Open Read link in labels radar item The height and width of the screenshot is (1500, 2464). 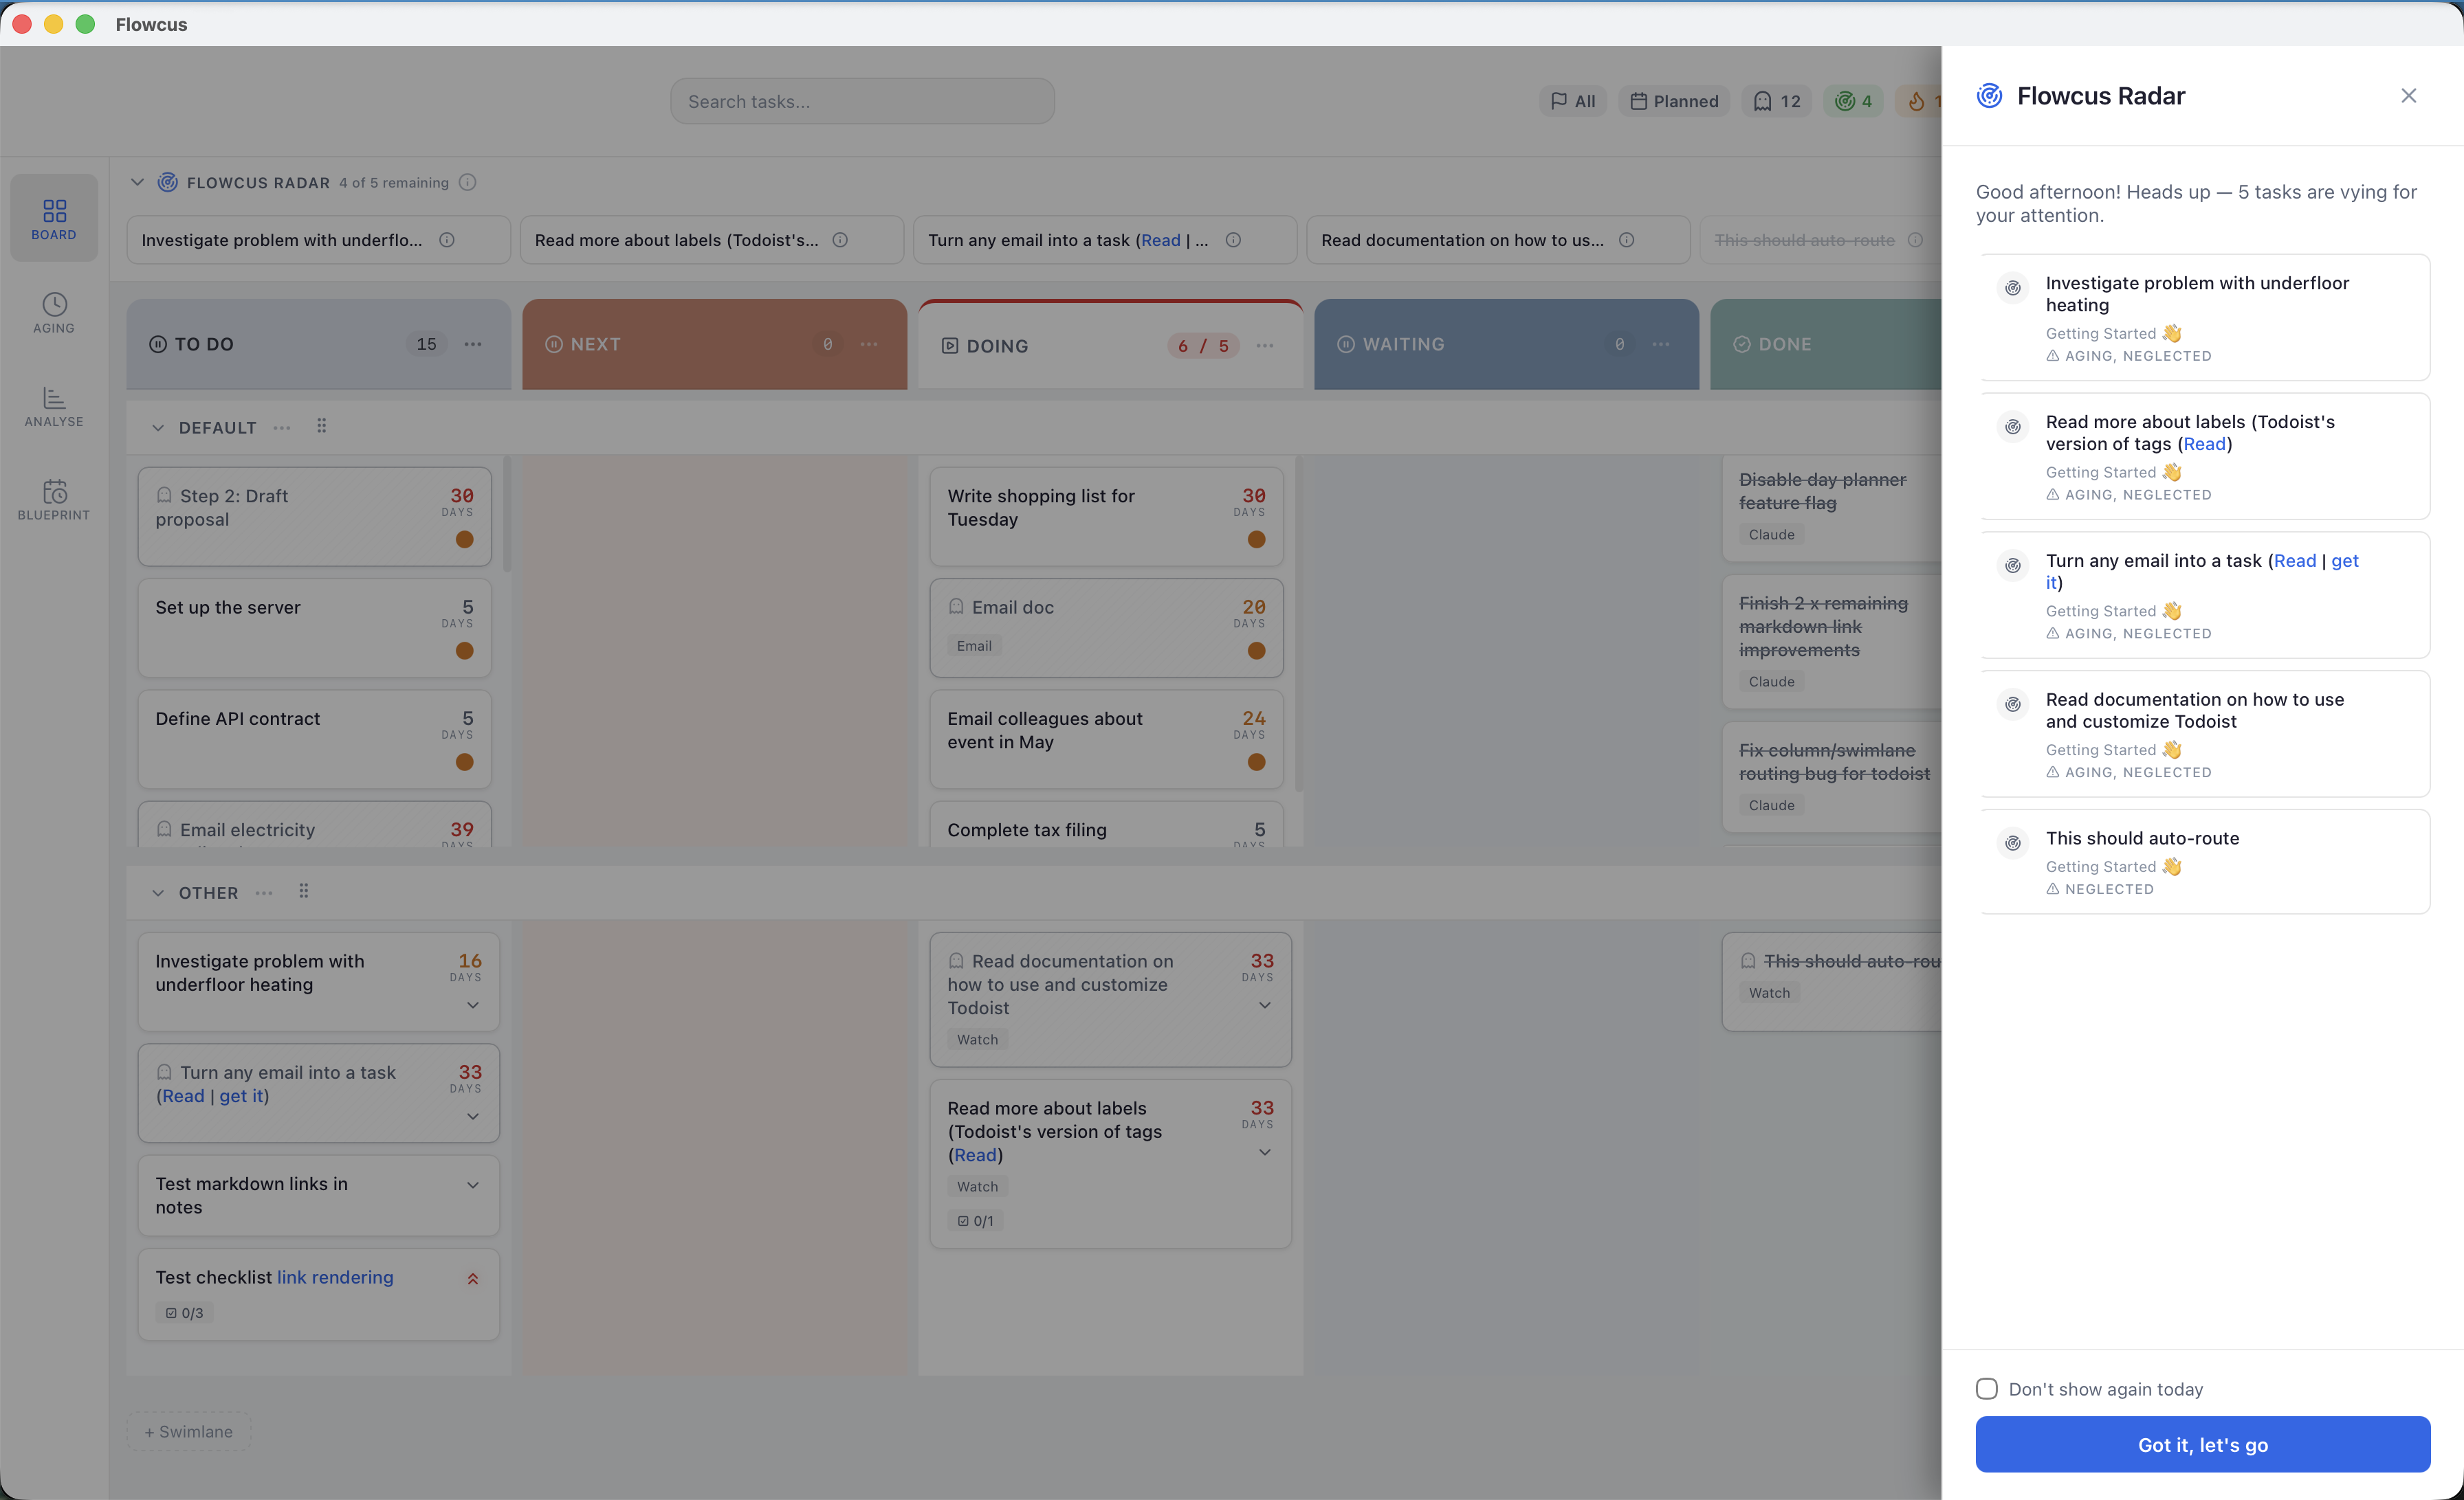coord(2204,445)
